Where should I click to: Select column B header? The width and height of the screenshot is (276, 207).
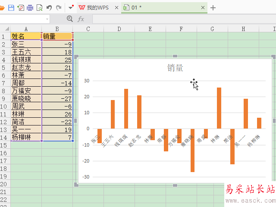57,29
